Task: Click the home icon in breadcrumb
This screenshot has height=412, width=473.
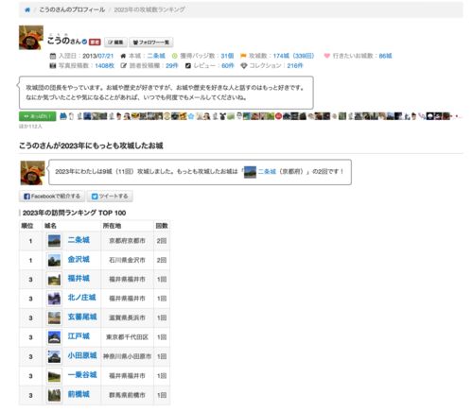Action: pyautogui.click(x=27, y=9)
